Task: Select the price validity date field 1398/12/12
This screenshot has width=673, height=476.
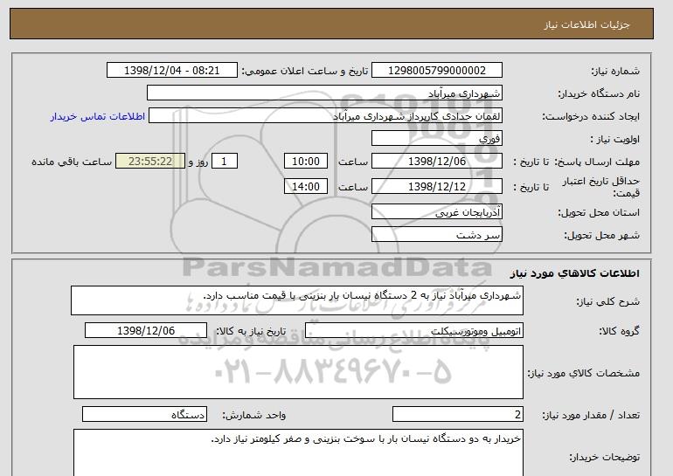Action: pos(436,187)
